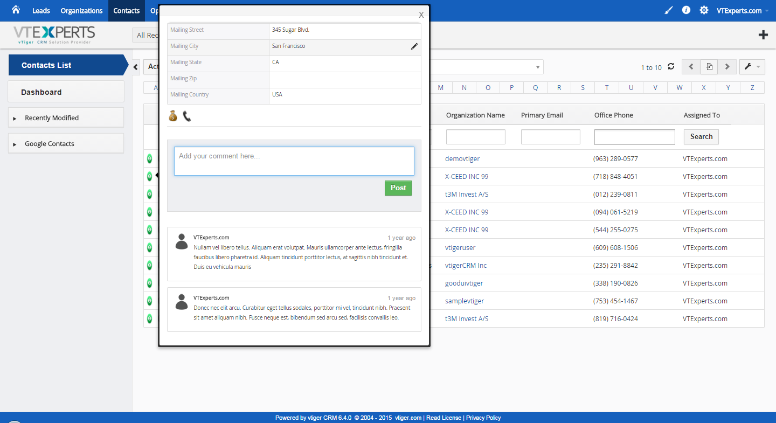Click green quick-view icon for samplevtiger row
The width and height of the screenshot is (776, 423).
pyautogui.click(x=149, y=301)
